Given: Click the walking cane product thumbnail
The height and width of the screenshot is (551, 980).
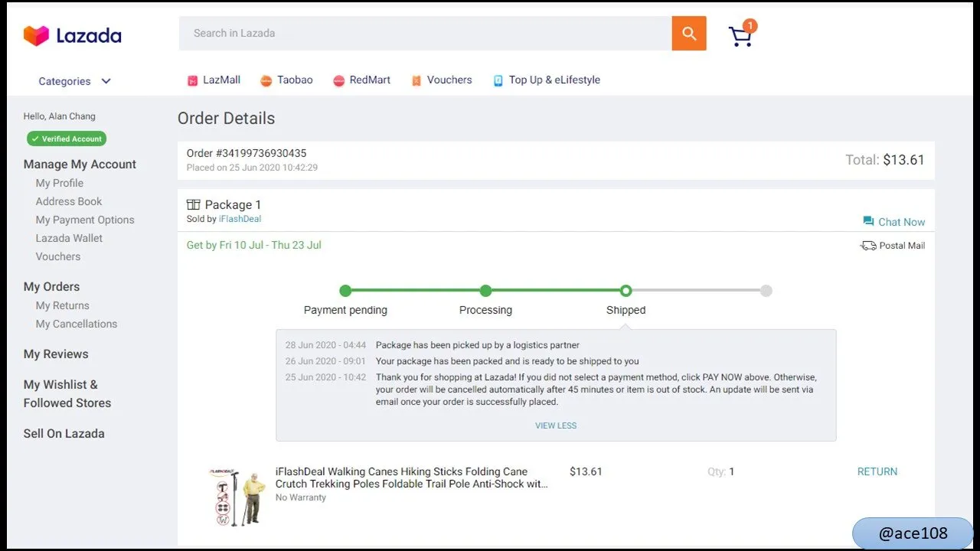Looking at the screenshot, I should coord(237,497).
